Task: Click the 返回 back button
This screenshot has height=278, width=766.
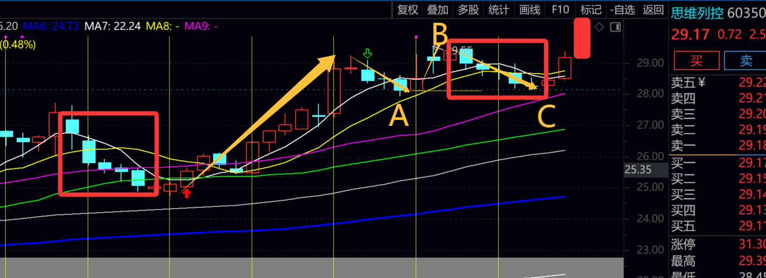Action: (x=653, y=9)
